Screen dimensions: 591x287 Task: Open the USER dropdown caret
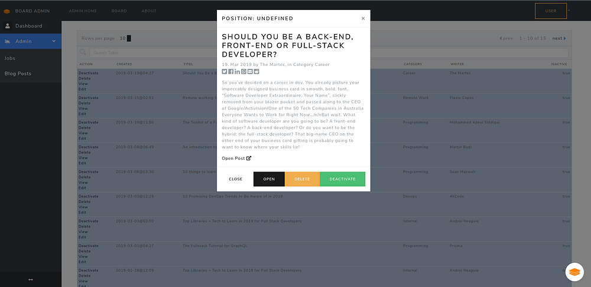tap(569, 11)
